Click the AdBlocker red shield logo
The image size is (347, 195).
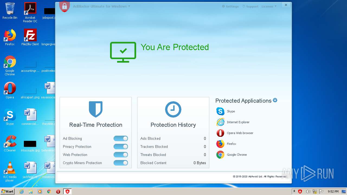[x=65, y=6]
